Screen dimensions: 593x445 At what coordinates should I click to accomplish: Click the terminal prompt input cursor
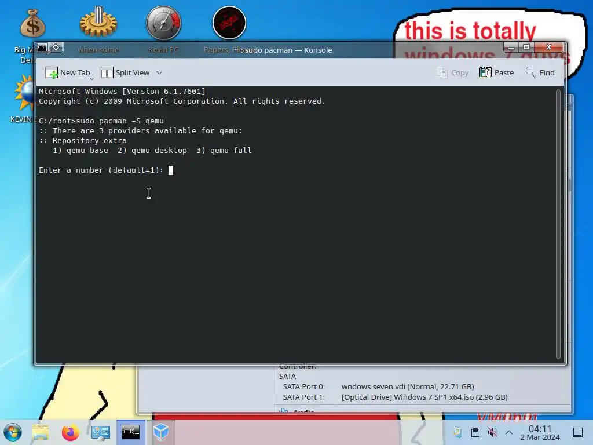171,170
